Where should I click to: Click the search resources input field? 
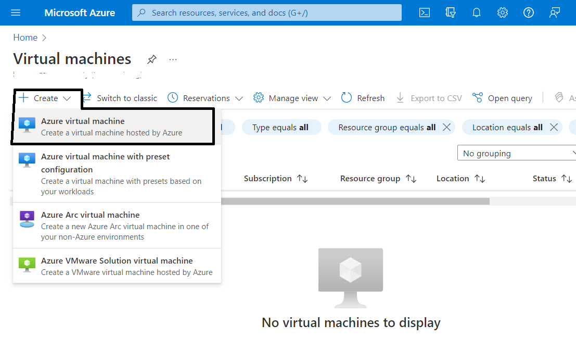267,13
